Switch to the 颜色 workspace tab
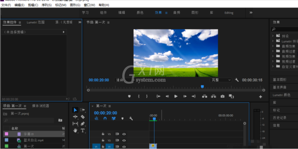298x149 pixels. pos(140,13)
